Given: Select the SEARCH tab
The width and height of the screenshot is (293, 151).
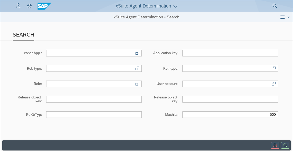Looking at the screenshot, I should (23, 35).
